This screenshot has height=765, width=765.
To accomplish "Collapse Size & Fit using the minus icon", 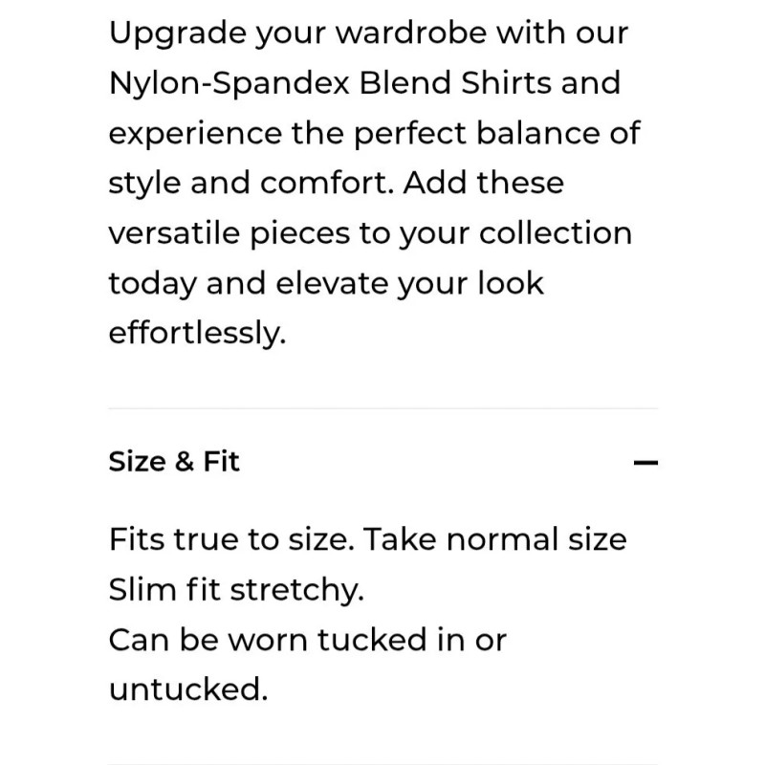I will point(646,463).
